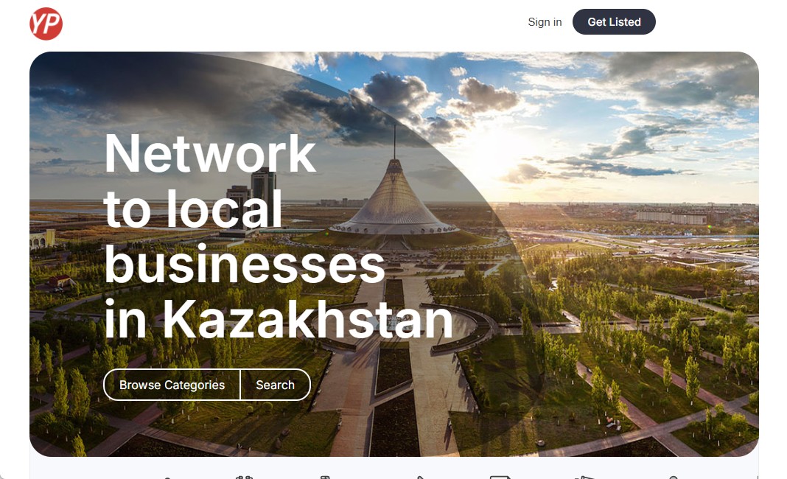787x479 pixels.
Task: Click the red YP logo
Action: pos(46,24)
